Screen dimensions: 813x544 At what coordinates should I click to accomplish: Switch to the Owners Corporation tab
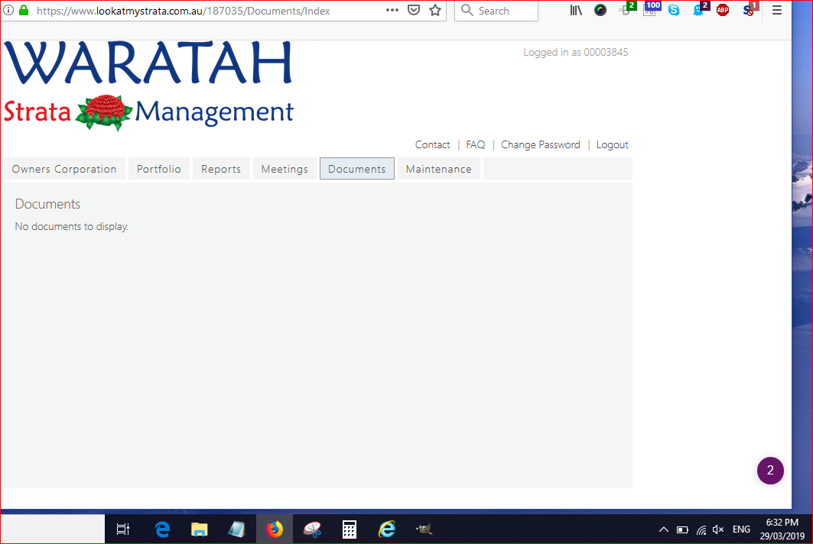(x=64, y=169)
